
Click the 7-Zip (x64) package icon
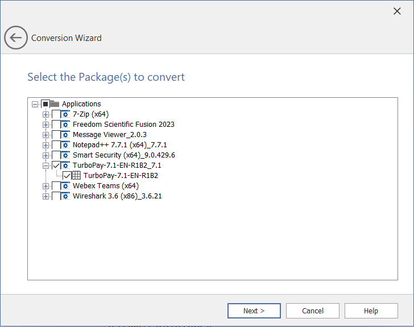[x=65, y=114]
